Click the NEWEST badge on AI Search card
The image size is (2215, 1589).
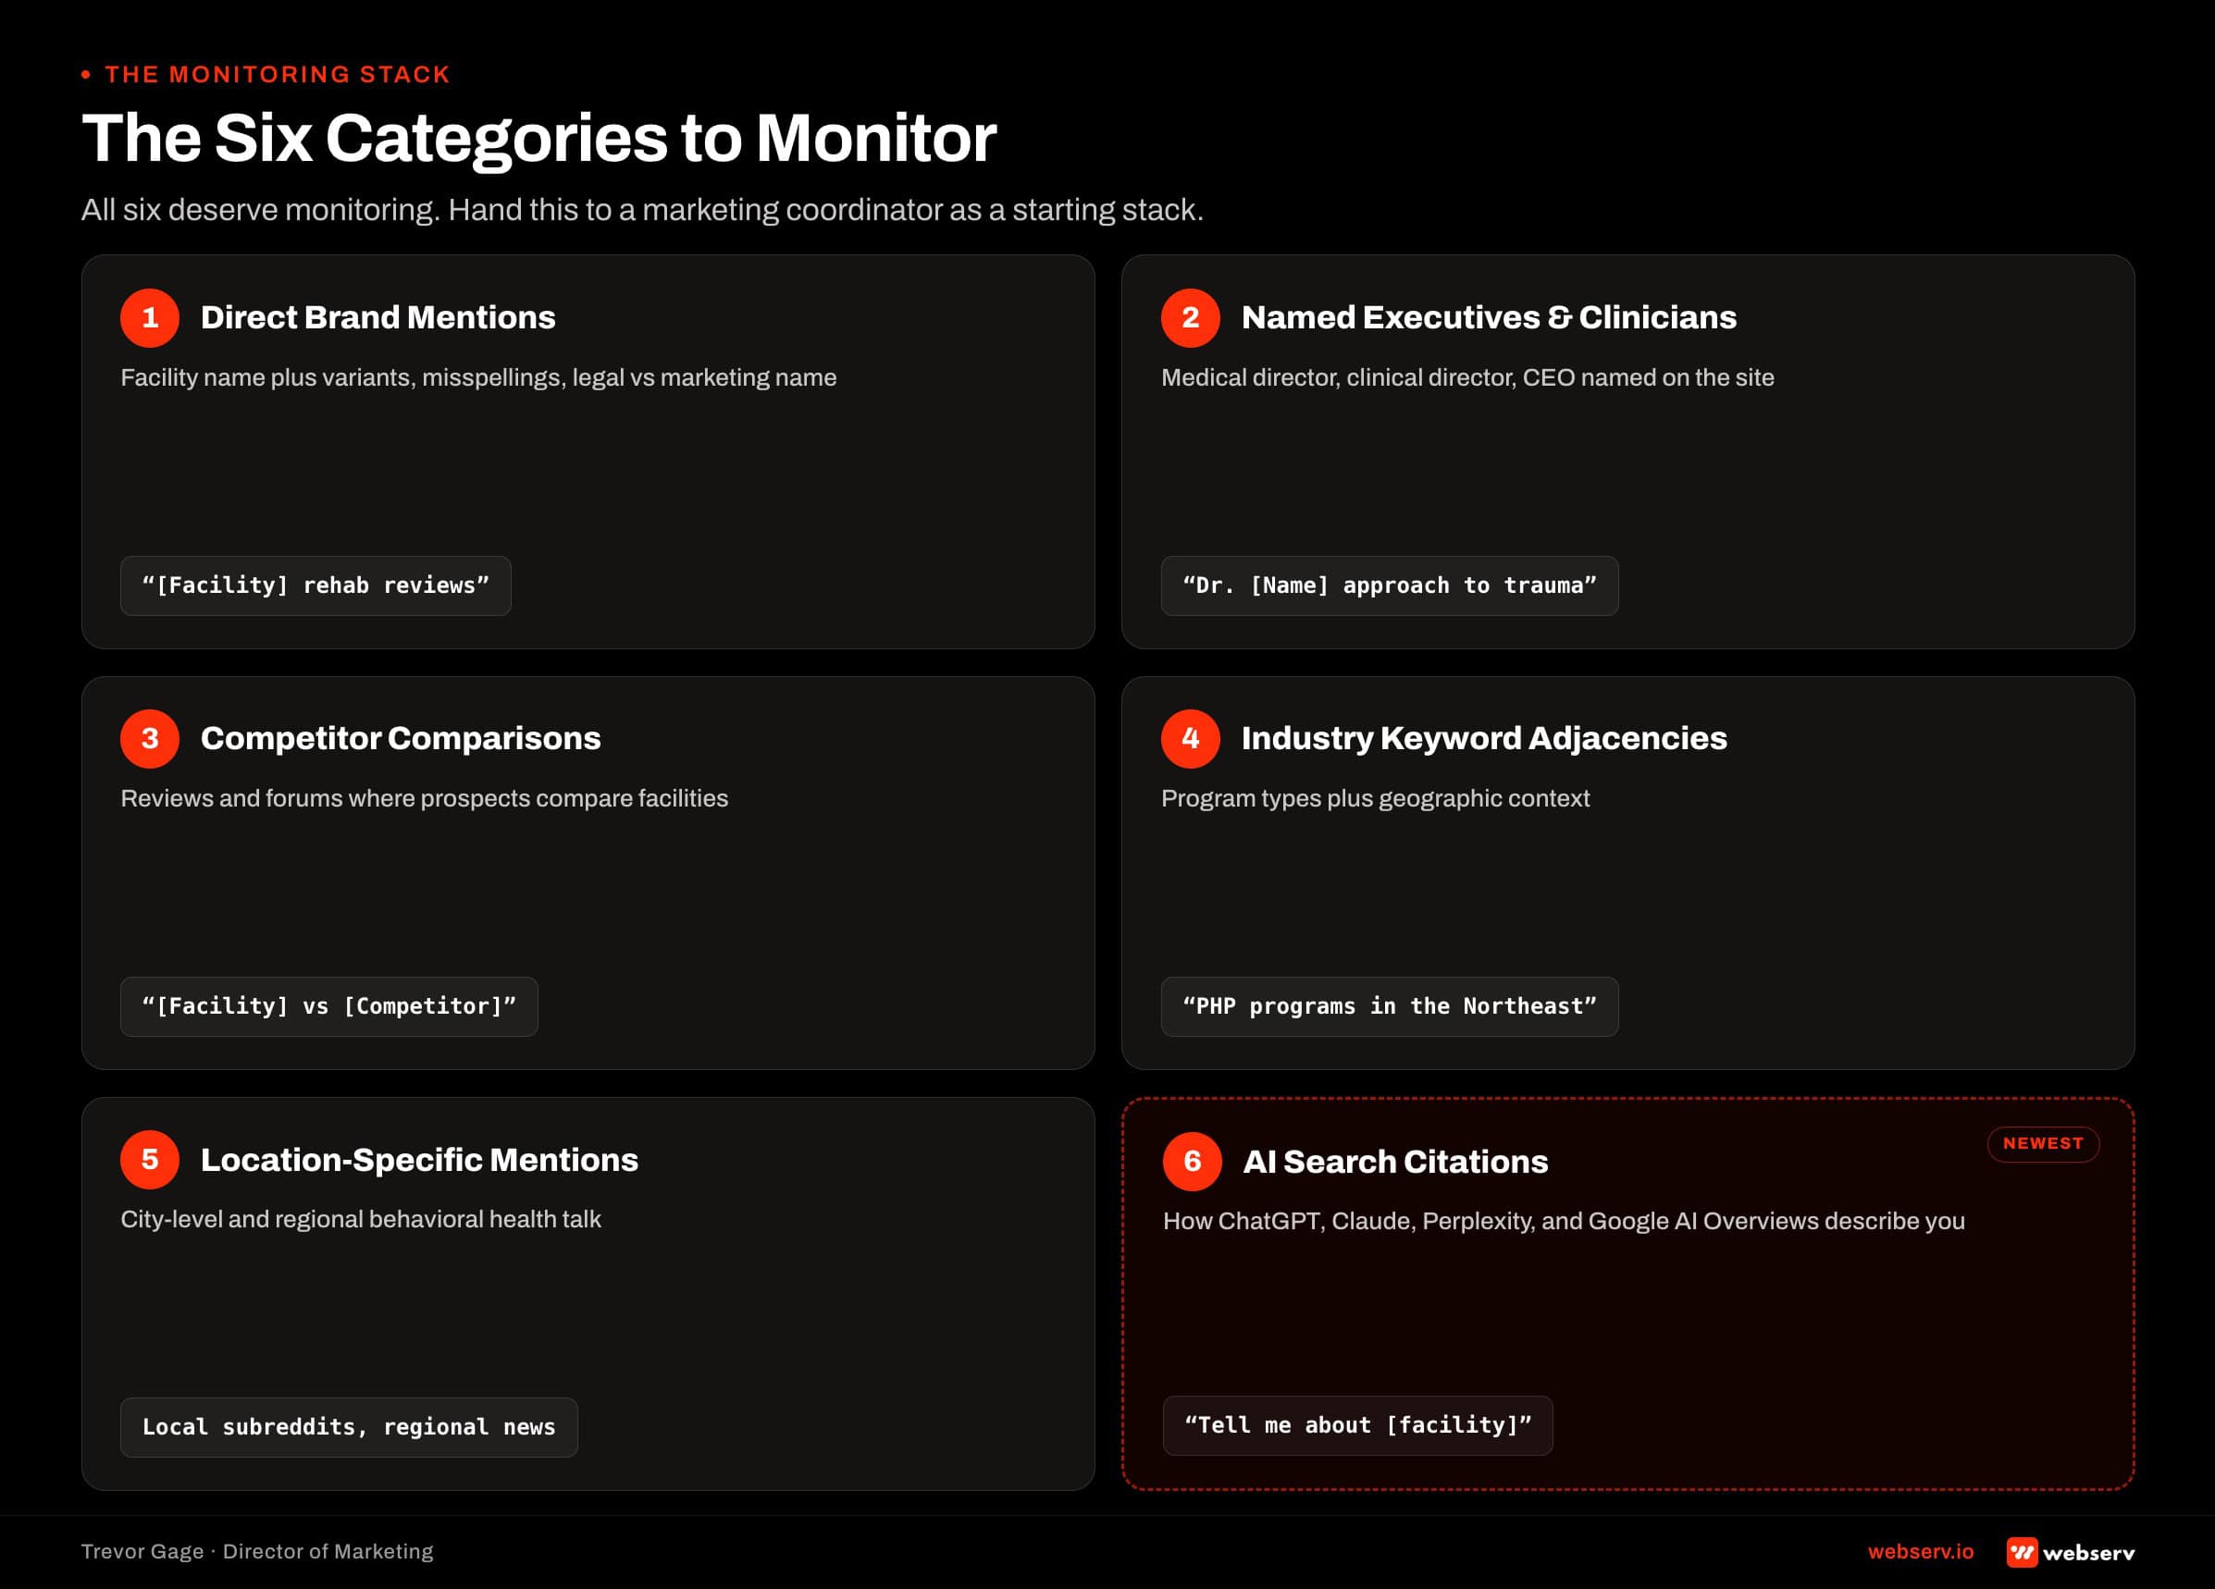point(2043,1144)
